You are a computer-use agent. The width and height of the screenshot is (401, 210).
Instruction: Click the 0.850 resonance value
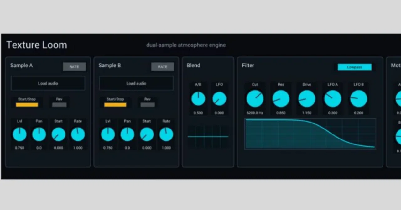pos(281,113)
